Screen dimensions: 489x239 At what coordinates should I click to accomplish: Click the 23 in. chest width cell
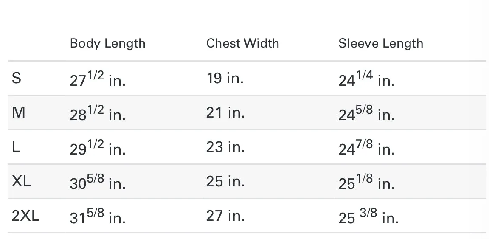pyautogui.click(x=225, y=146)
